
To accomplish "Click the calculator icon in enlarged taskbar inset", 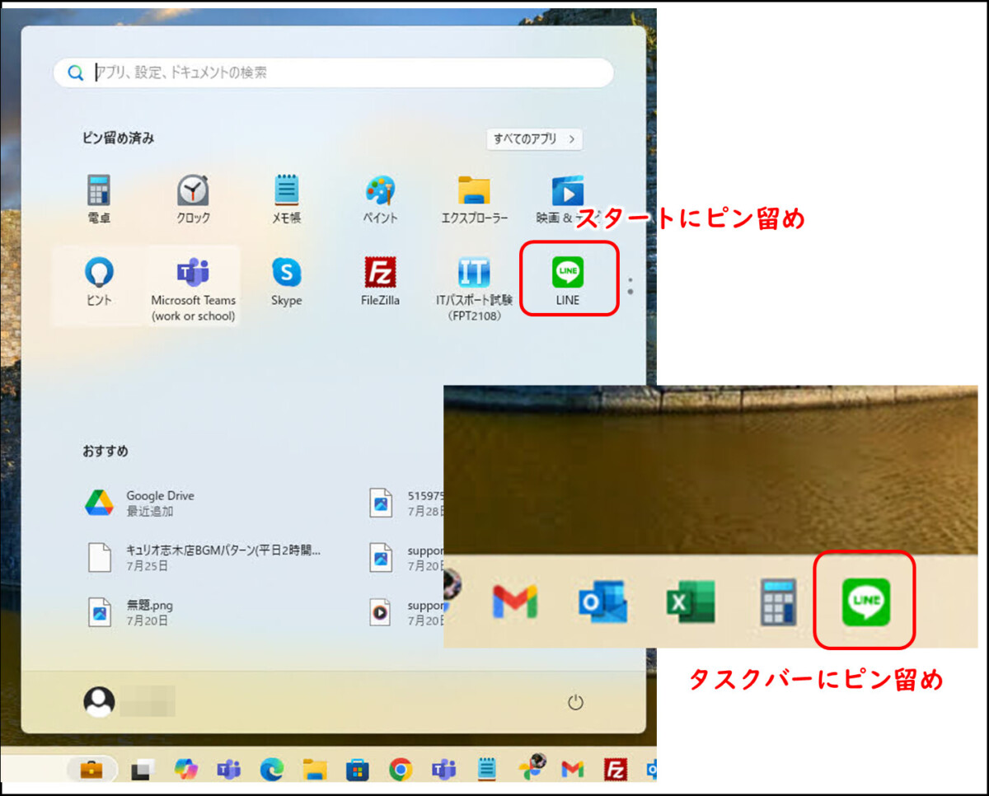I will click(778, 602).
